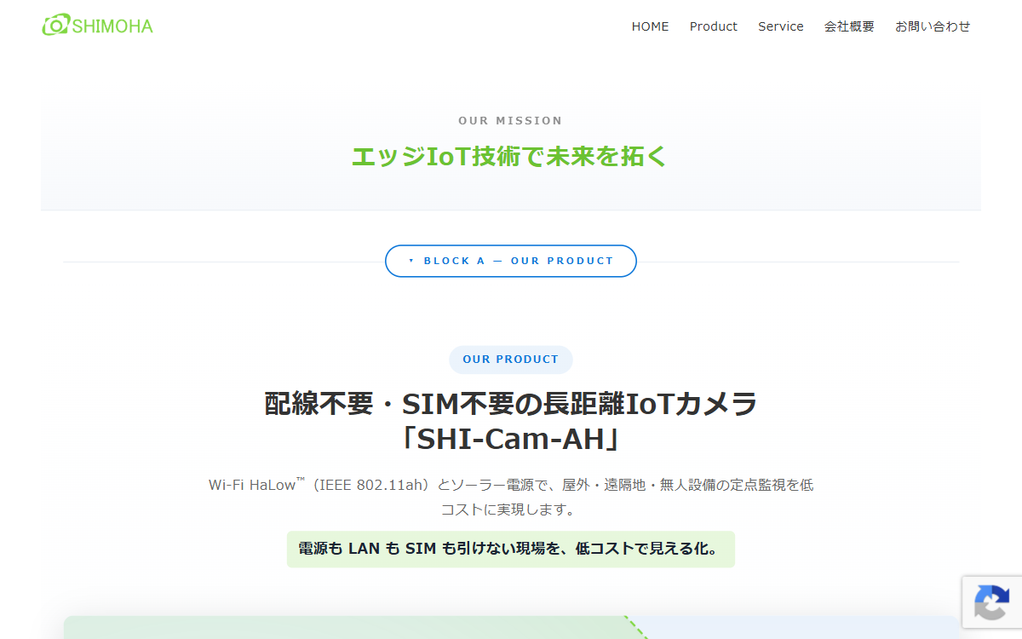Screen dimensions: 1022x639
Task: Open the 会社概要 page
Action: (849, 26)
